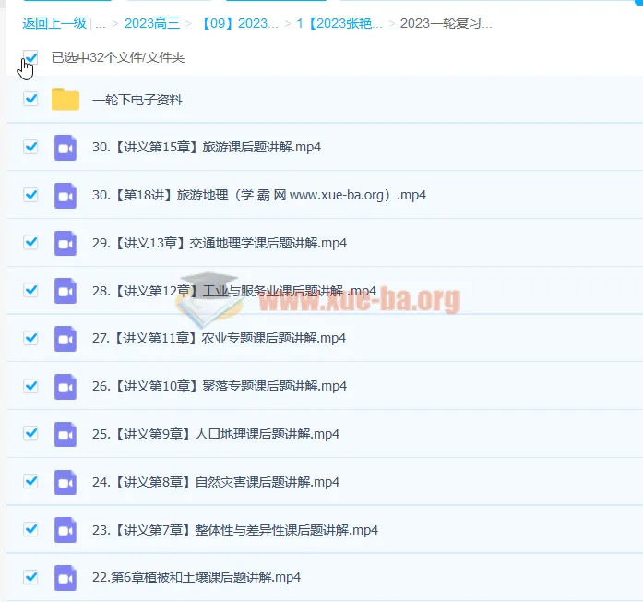Click video icon for 29.【讲义13章】交通地理学 file
Image resolution: width=643 pixels, height=602 pixels.
(x=65, y=243)
